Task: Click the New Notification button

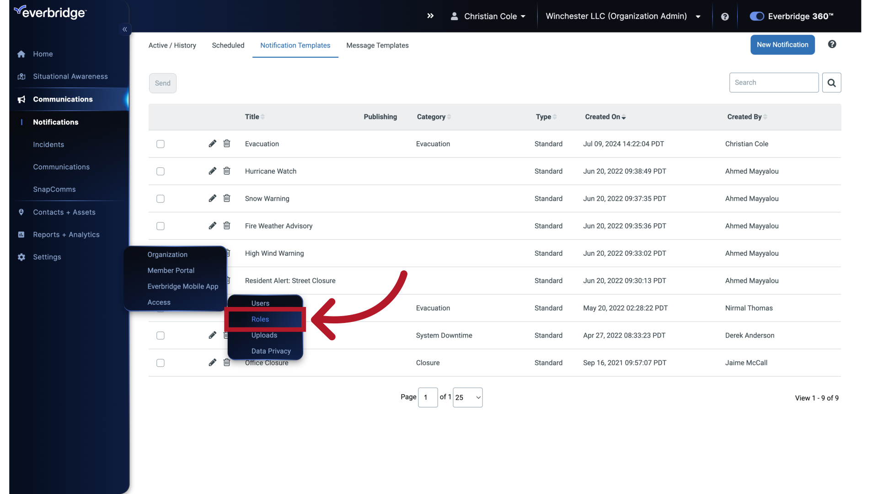Action: pyautogui.click(x=782, y=44)
